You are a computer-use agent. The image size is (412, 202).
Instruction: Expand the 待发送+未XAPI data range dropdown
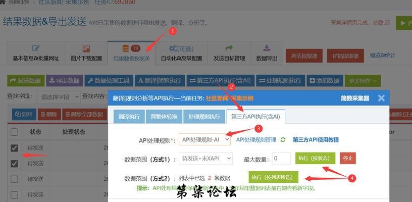coord(205,159)
